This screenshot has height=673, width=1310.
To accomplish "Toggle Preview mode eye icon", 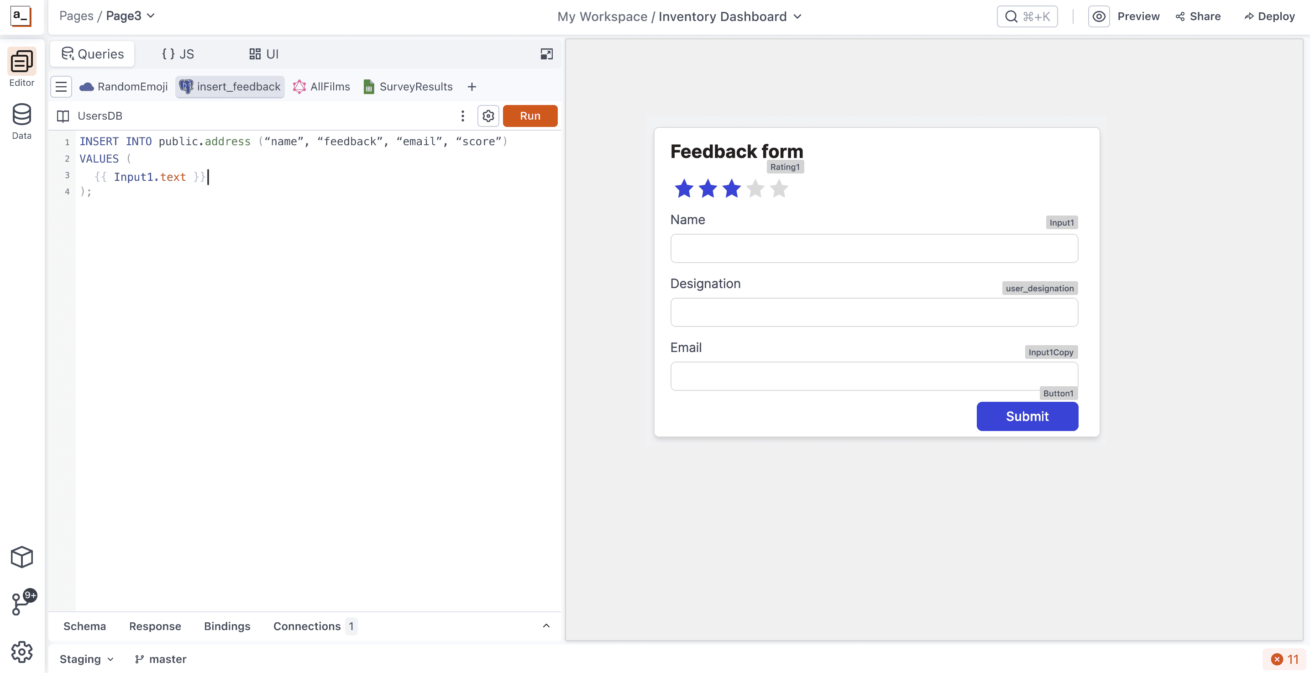I will (x=1099, y=16).
